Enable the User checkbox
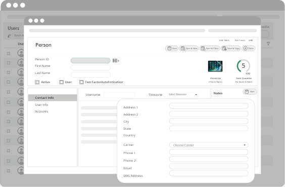This screenshot has width=285, height=187. (x=61, y=82)
